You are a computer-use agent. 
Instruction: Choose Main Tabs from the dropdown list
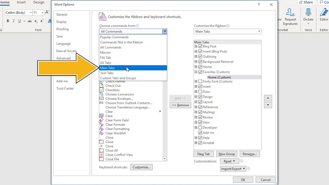pos(133,68)
